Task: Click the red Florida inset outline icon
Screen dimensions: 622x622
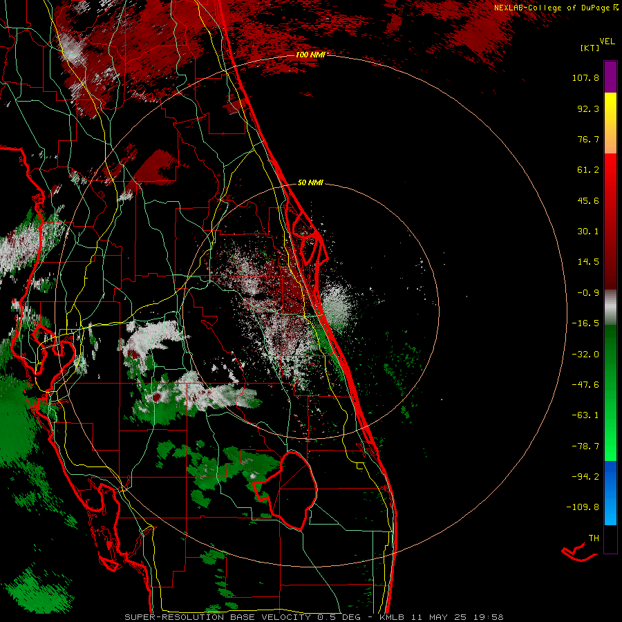Action: coord(580,552)
